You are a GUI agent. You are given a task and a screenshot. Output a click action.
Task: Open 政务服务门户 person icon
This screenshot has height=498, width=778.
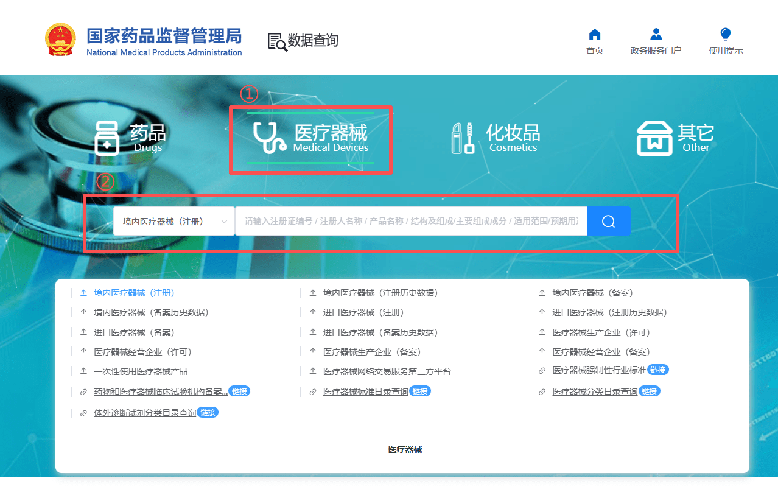point(656,34)
